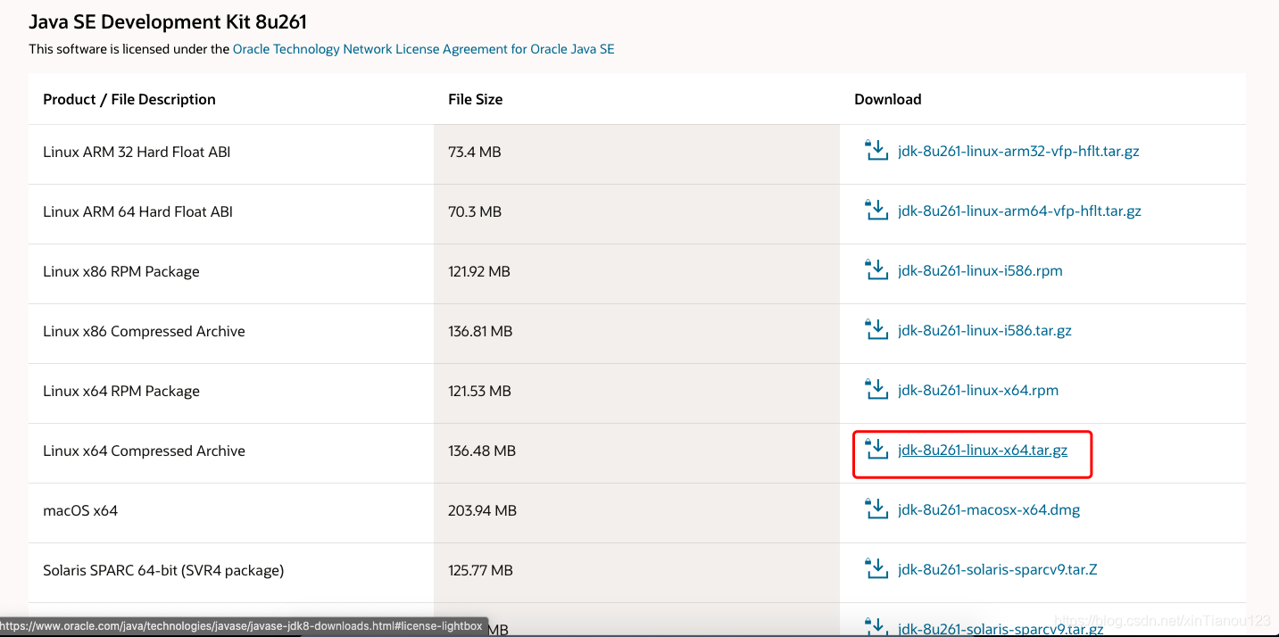This screenshot has height=637, width=1279.
Task: Select the Java SE Development Kit 8u261 heading
Action: 168,21
